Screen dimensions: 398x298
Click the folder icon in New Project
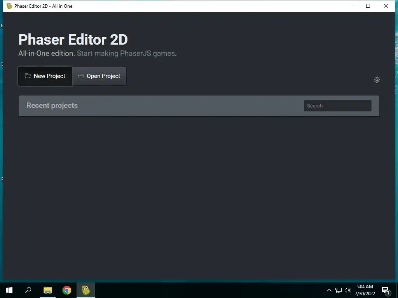[x=28, y=76]
